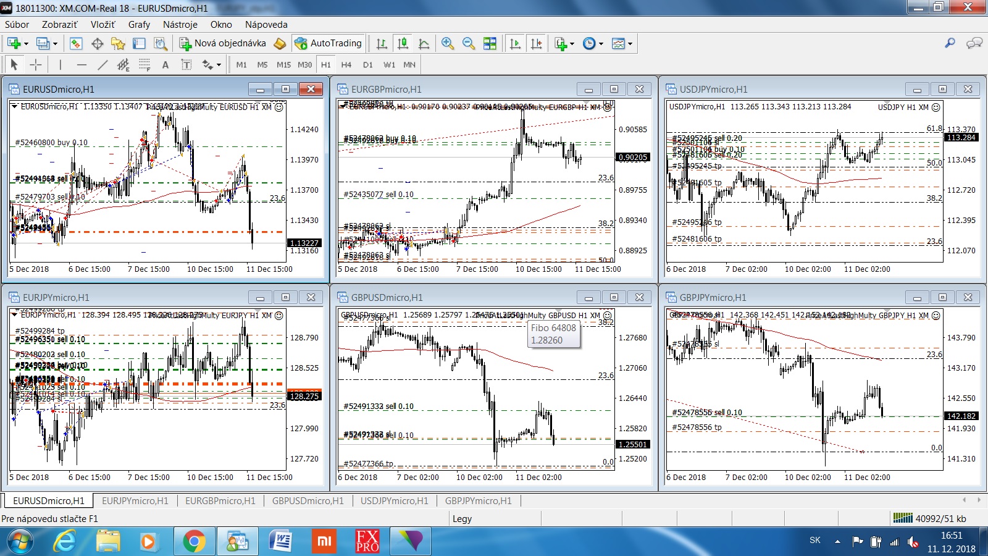This screenshot has height=556, width=988.
Task: Expand the indicators list dropdown arrow
Action: [x=572, y=44]
